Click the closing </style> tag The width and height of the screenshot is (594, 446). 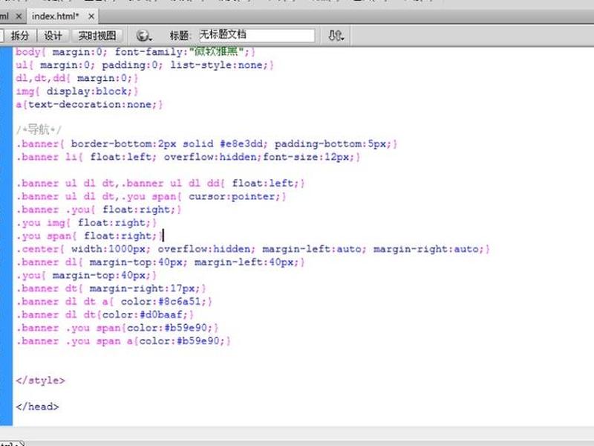coord(41,381)
